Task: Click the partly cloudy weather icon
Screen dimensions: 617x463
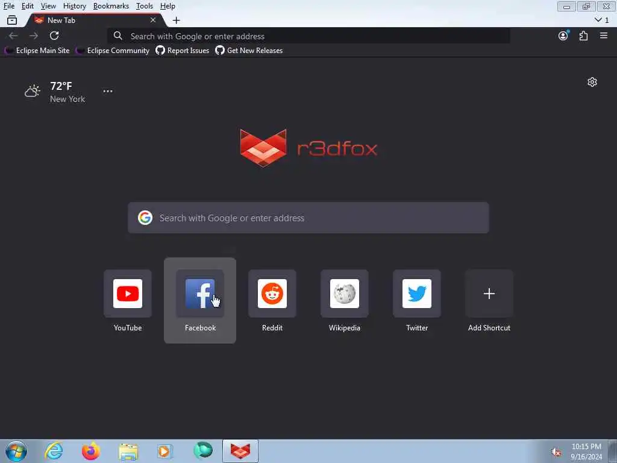Action: 33,92
